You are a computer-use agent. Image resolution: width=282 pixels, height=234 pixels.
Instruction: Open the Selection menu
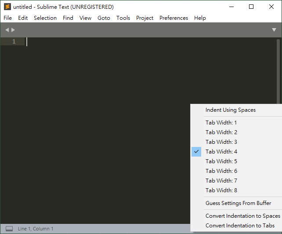coord(45,18)
